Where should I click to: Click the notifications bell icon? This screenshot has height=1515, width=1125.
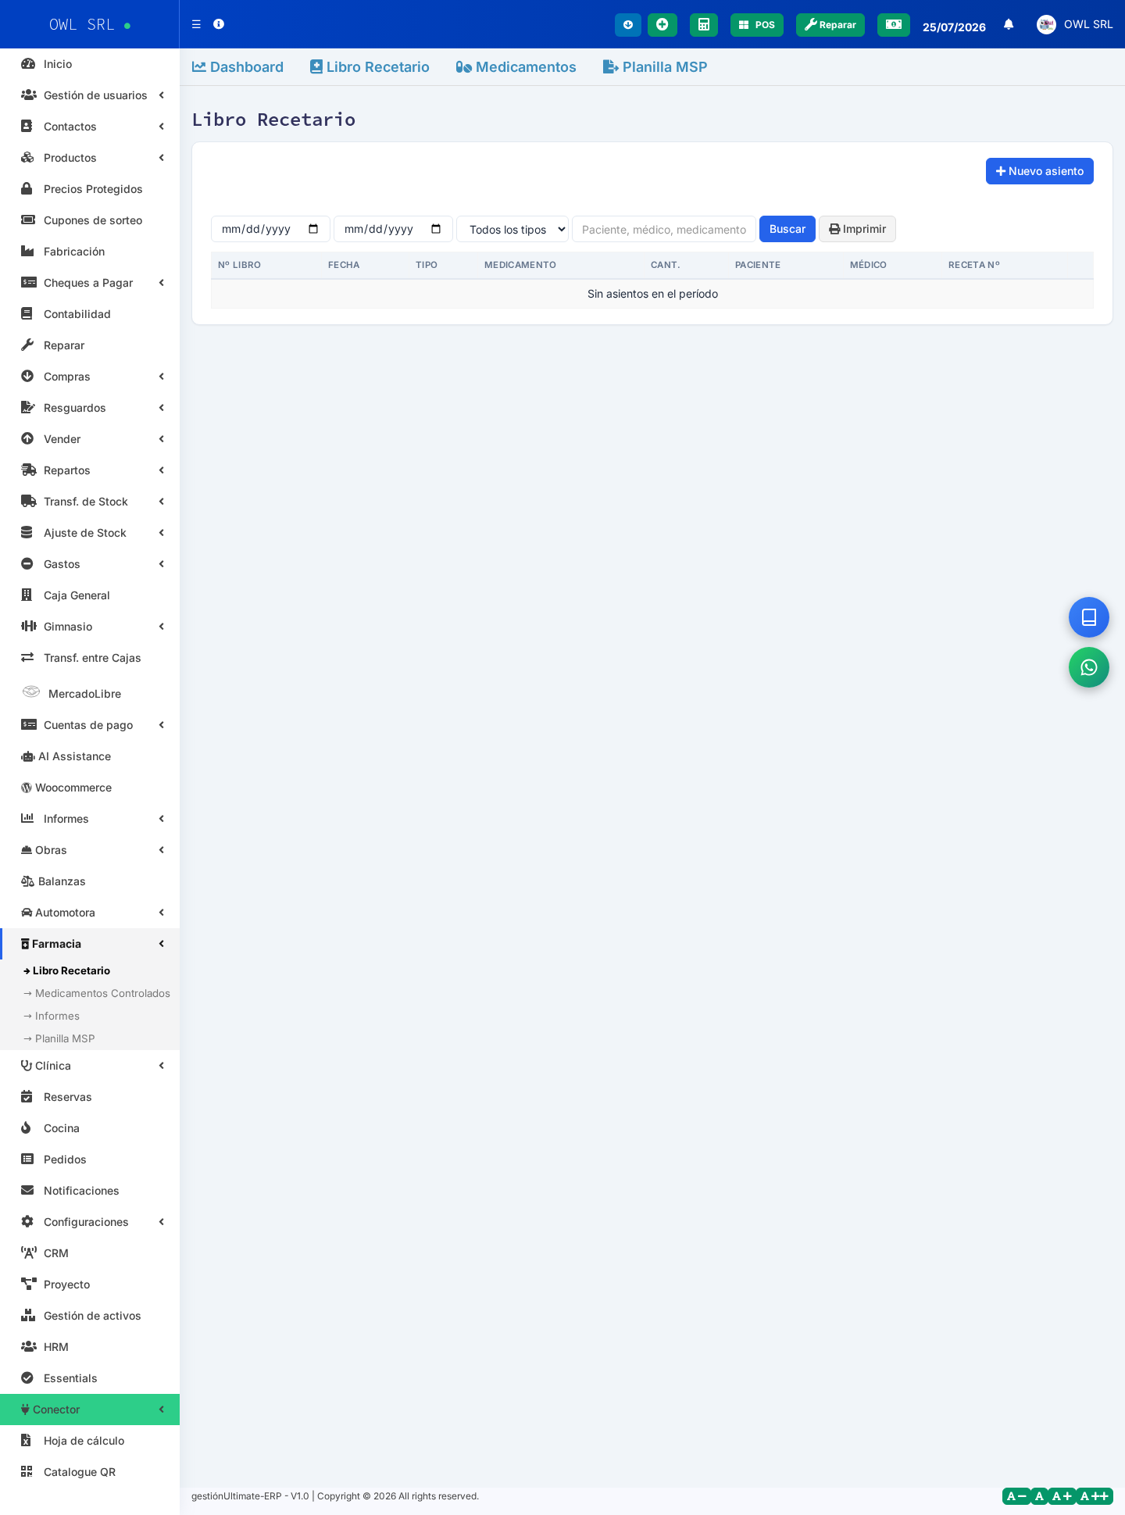(1009, 24)
